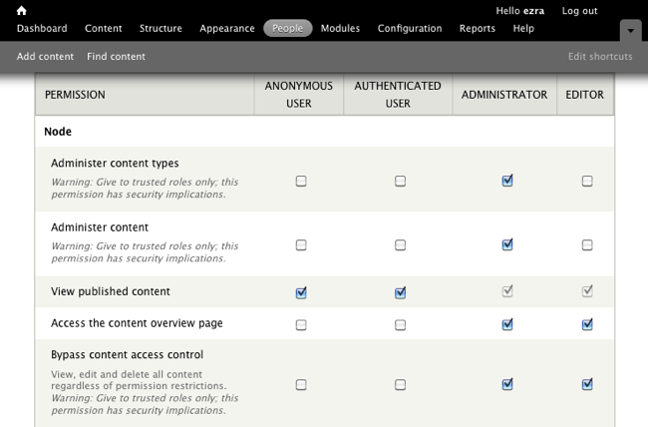This screenshot has height=427, width=648.
Task: Open Edit shortcuts link
Action: click(x=600, y=56)
